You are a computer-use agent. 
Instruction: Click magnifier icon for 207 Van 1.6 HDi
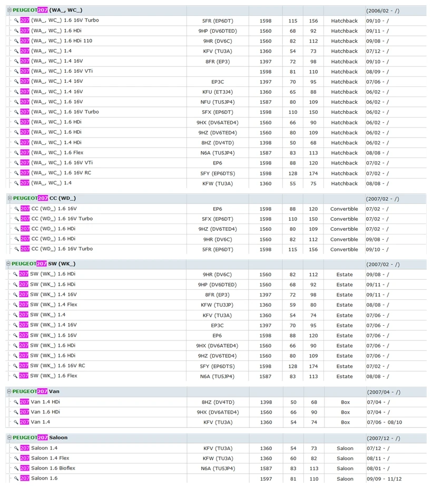16,412
